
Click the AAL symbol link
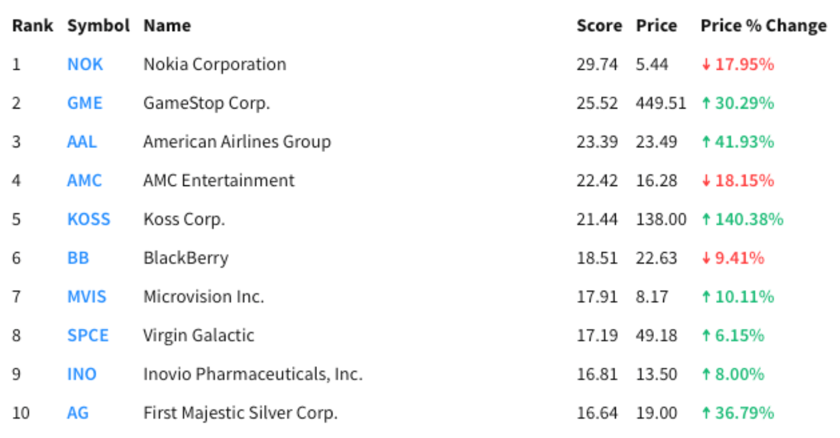(x=82, y=142)
